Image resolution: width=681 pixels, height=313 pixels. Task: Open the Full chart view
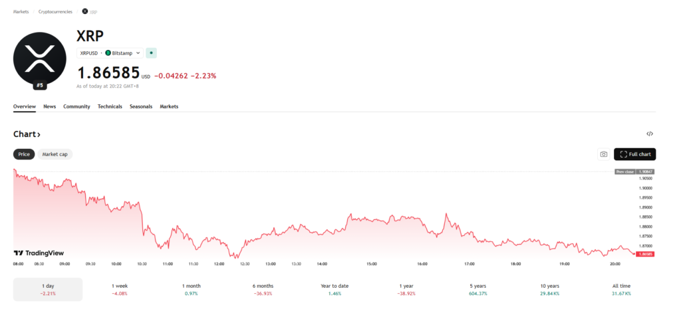[634, 154]
